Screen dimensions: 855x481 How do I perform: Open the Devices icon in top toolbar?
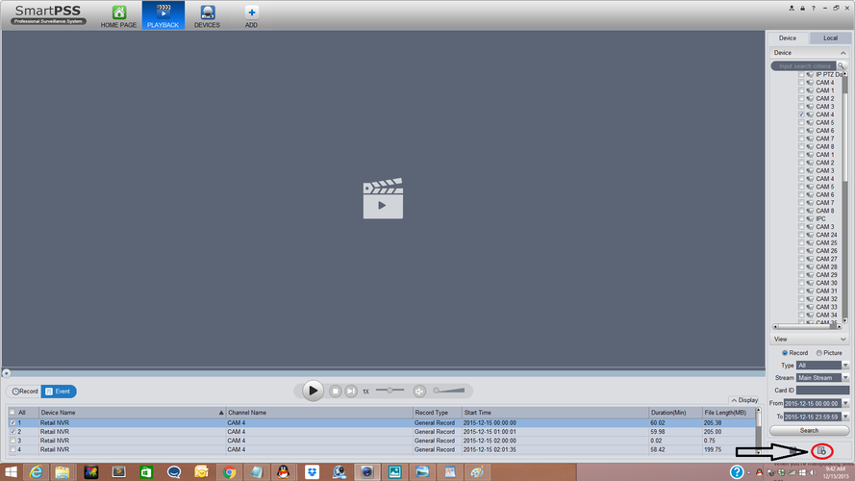coord(207,14)
